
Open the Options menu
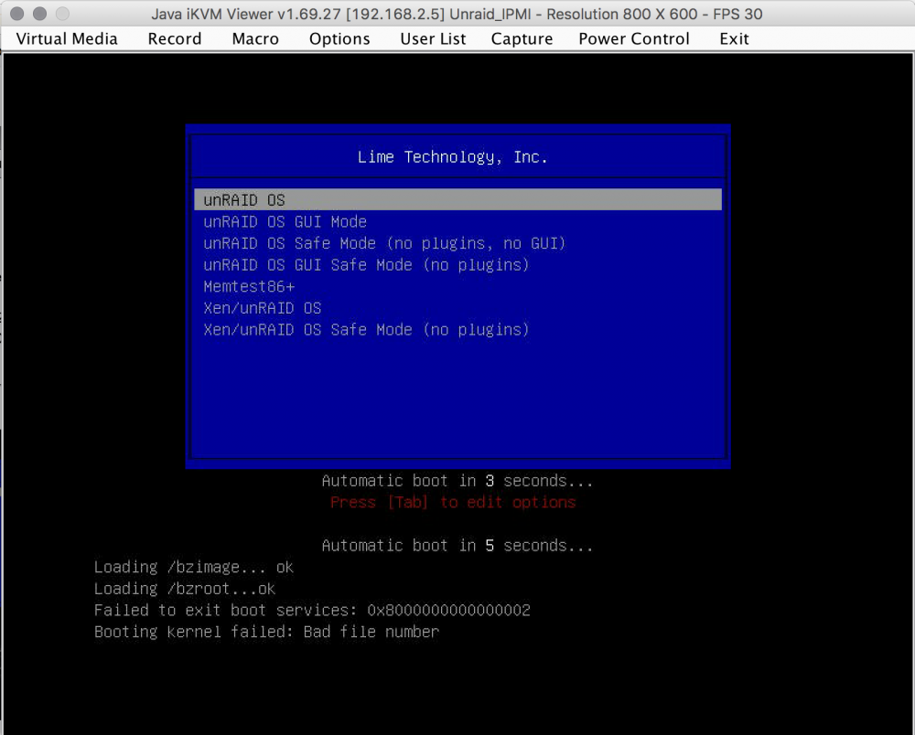(x=339, y=39)
